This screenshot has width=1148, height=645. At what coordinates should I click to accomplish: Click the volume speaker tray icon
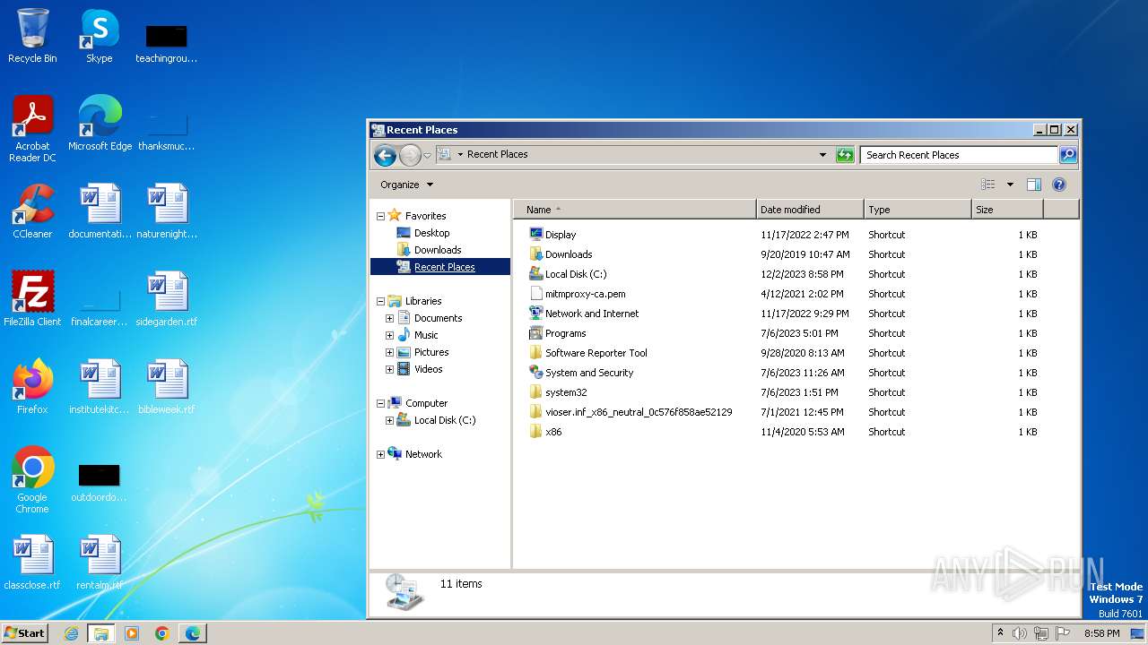click(x=1020, y=633)
